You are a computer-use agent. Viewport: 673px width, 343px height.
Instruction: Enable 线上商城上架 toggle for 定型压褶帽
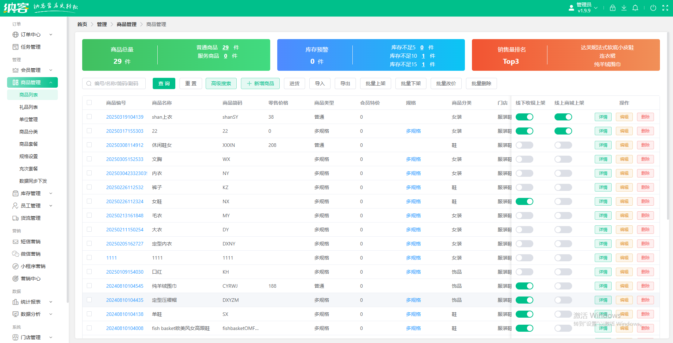click(x=563, y=300)
